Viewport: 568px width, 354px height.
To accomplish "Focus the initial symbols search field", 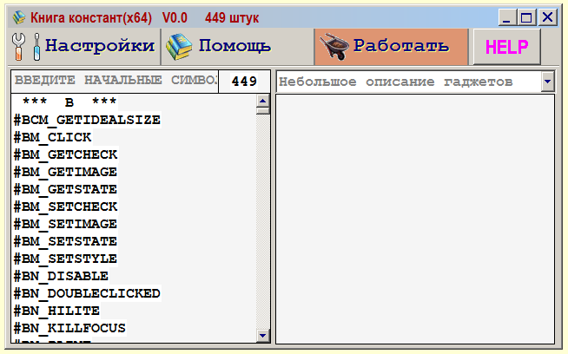I will (115, 81).
